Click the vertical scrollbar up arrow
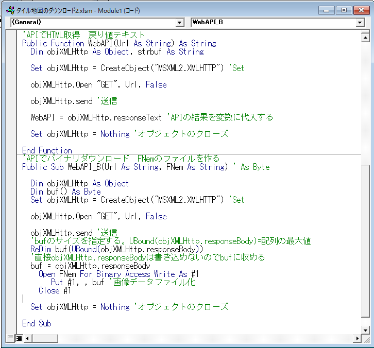The height and width of the screenshot is (348, 374). [365, 38]
